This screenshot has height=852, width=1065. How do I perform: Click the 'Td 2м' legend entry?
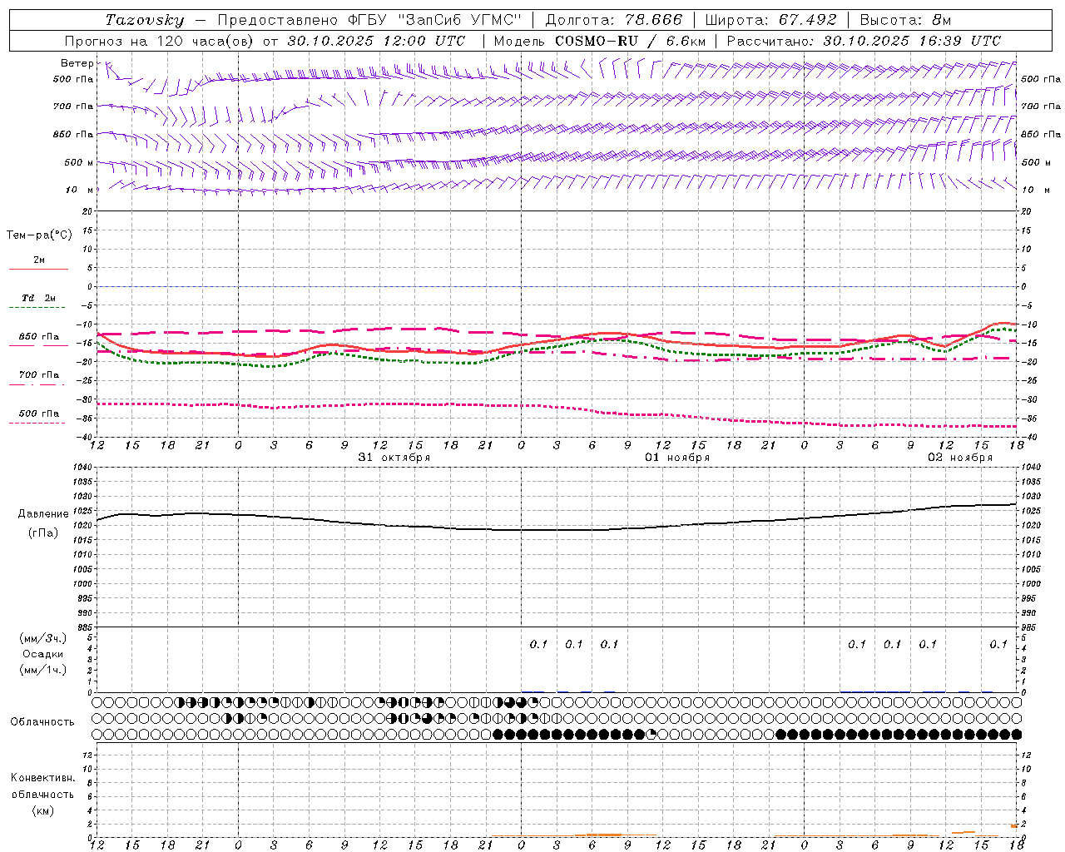pyautogui.click(x=38, y=298)
